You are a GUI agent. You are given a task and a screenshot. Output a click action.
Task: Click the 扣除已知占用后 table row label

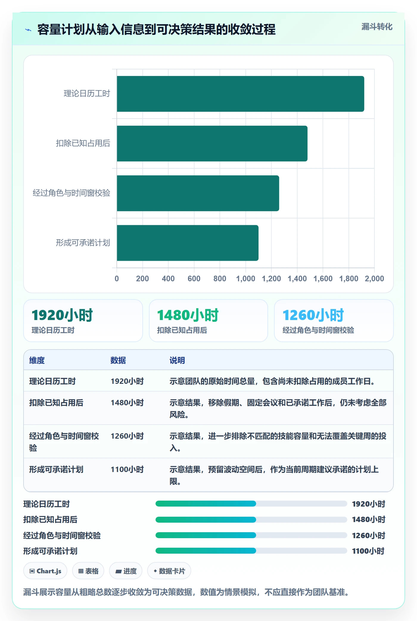point(56,403)
